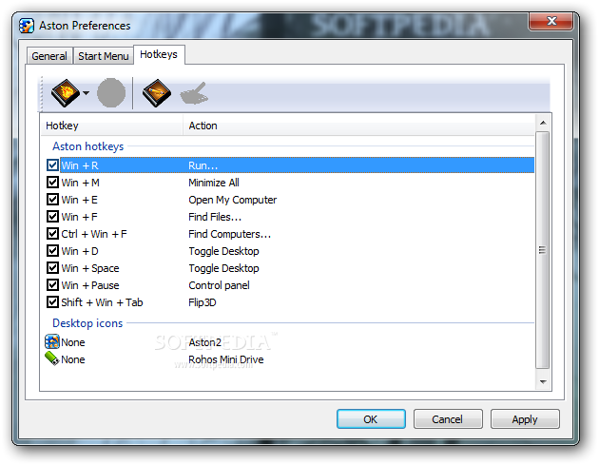599x465 pixels.
Task: Select the Find Files... action
Action: [215, 217]
